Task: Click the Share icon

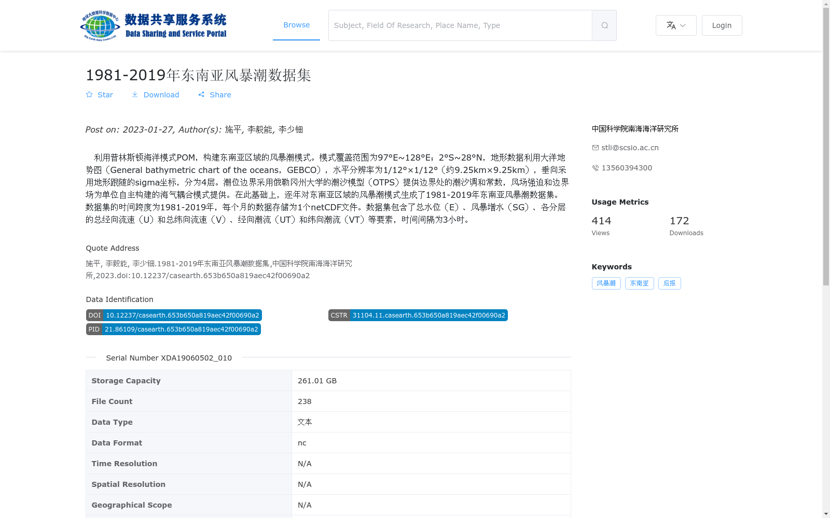Action: [x=201, y=95]
